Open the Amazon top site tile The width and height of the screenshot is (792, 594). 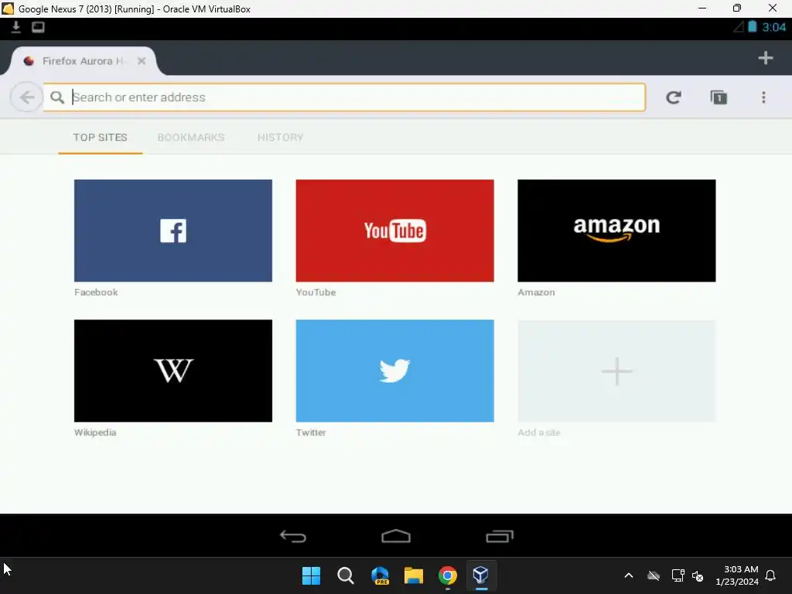pyautogui.click(x=616, y=230)
